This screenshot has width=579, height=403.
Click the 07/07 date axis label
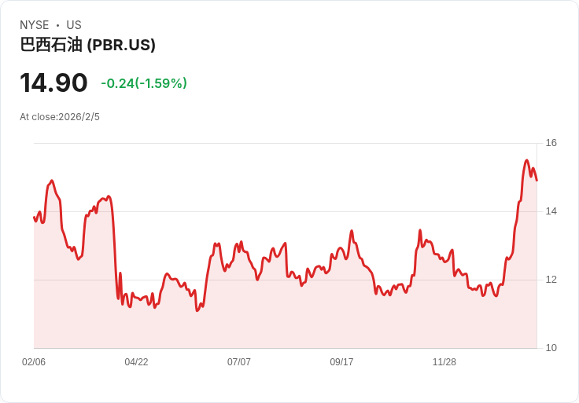coord(239,361)
